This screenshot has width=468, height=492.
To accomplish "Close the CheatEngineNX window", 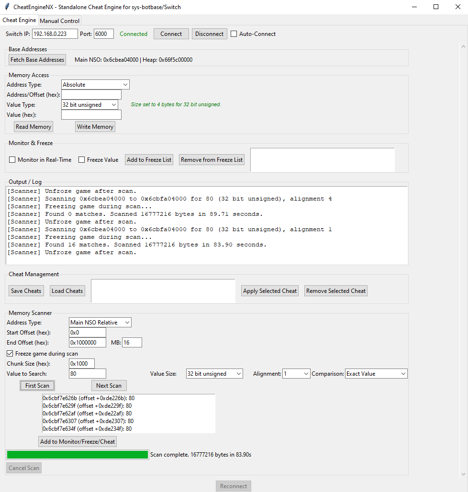I will (x=457, y=7).
